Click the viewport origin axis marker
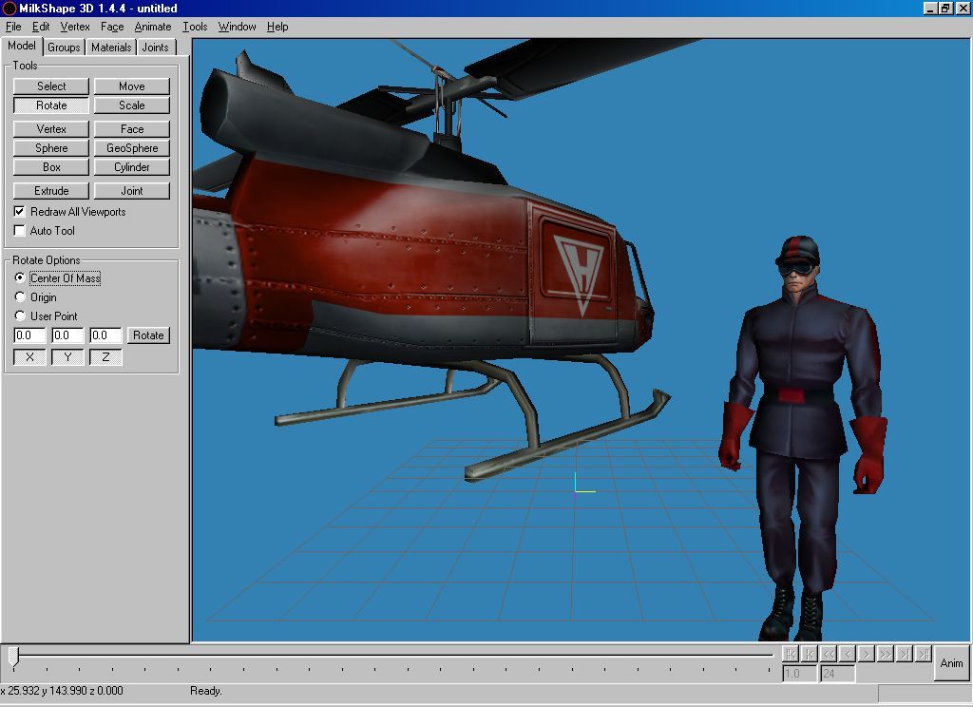Image resolution: width=973 pixels, height=707 pixels. pos(582,485)
